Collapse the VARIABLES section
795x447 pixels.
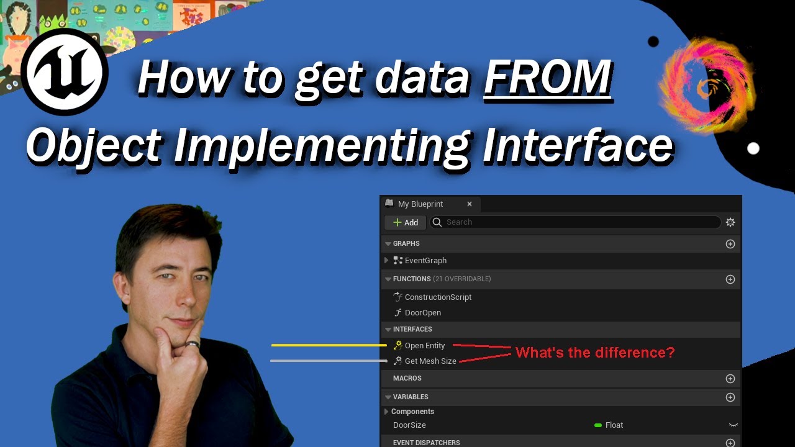tap(388, 397)
